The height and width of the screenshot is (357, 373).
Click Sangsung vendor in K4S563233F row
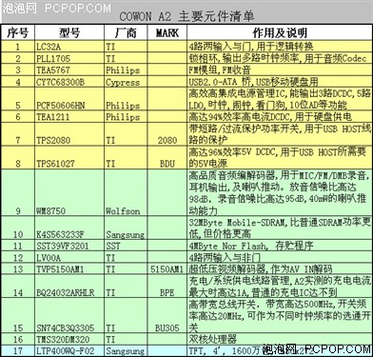point(126,228)
